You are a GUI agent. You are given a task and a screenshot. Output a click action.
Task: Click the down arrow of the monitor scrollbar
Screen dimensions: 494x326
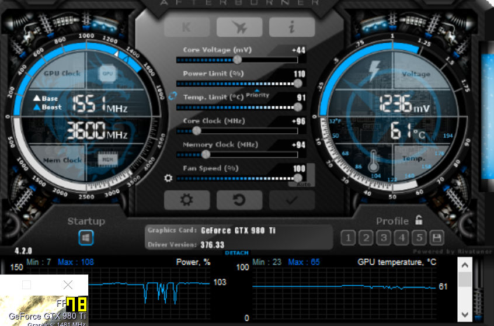coord(465,314)
